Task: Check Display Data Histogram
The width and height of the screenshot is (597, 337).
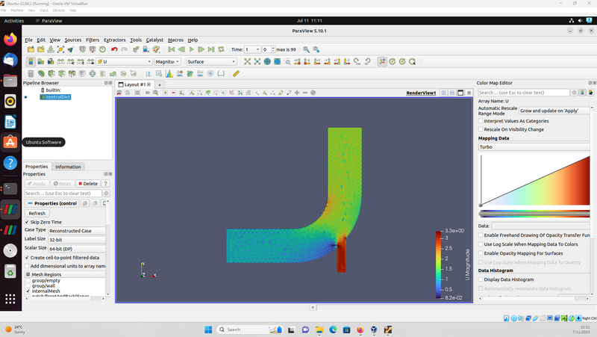Action: click(481, 279)
